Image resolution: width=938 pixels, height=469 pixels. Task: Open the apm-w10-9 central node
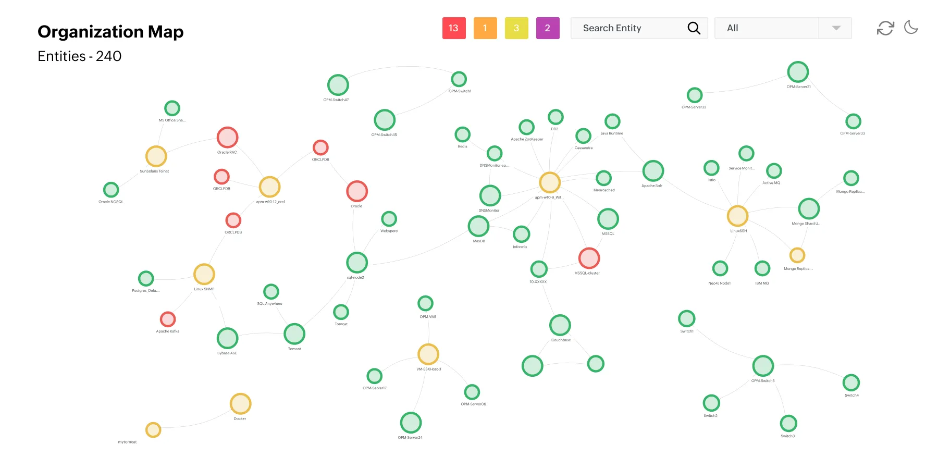tap(549, 182)
